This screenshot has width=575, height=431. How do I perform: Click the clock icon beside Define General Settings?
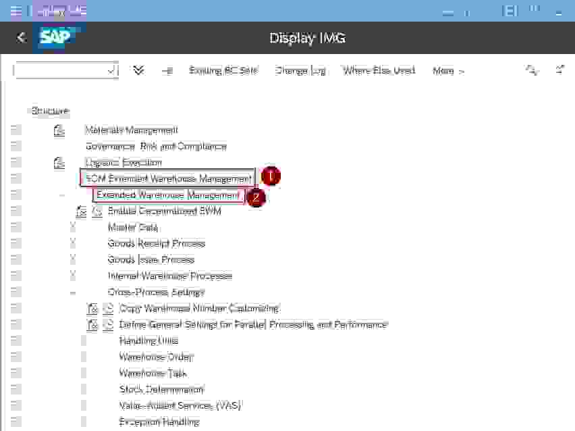[108, 324]
